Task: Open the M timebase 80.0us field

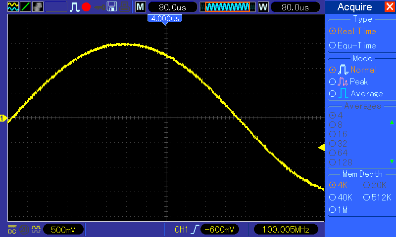Action: coord(172,7)
